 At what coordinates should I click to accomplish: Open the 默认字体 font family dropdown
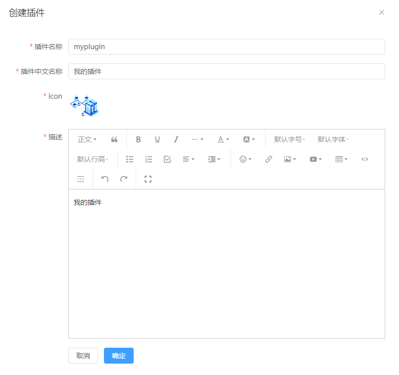[333, 139]
